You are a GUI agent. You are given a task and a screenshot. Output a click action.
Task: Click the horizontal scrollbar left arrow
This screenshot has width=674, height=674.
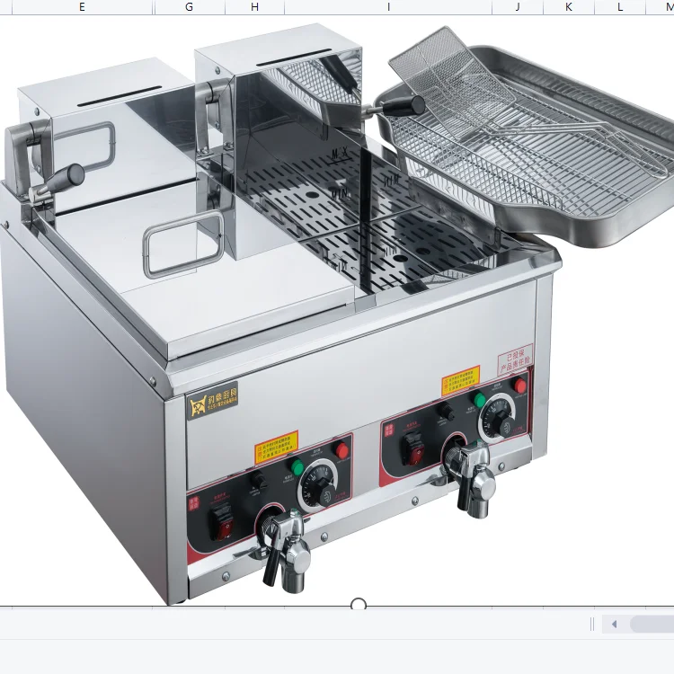click(615, 625)
